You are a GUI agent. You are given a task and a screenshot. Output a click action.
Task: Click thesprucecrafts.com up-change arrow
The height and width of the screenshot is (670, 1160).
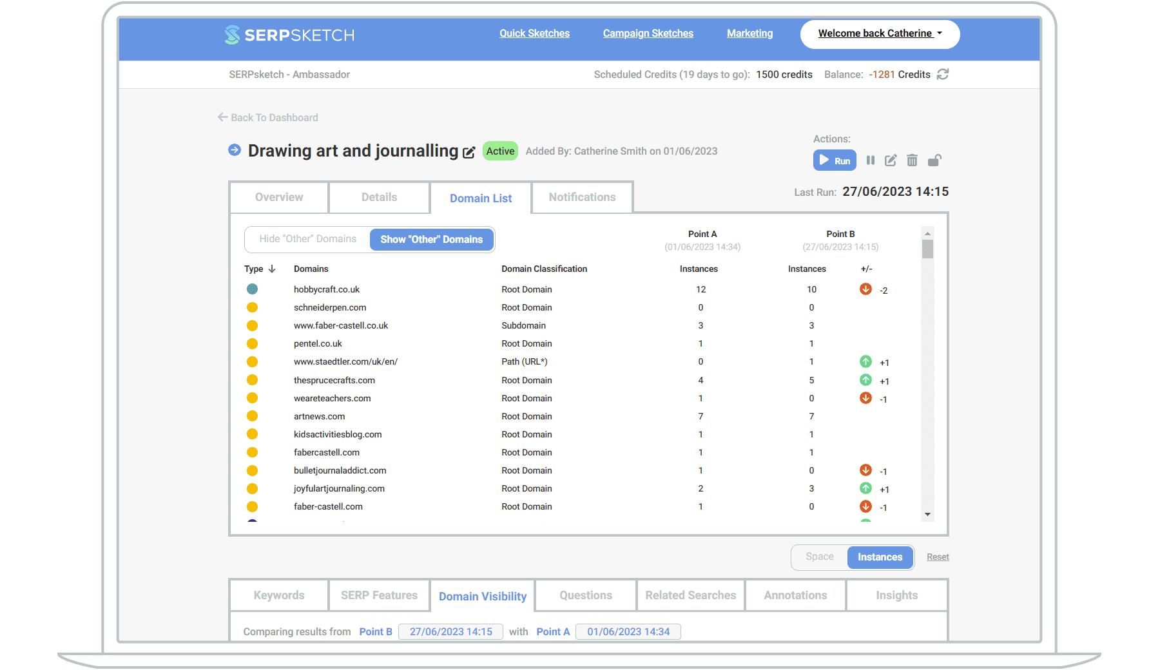865,380
